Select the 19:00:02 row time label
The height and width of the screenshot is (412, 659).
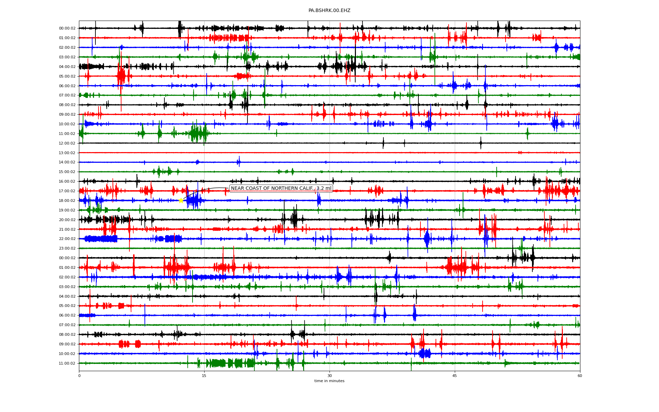click(67, 210)
